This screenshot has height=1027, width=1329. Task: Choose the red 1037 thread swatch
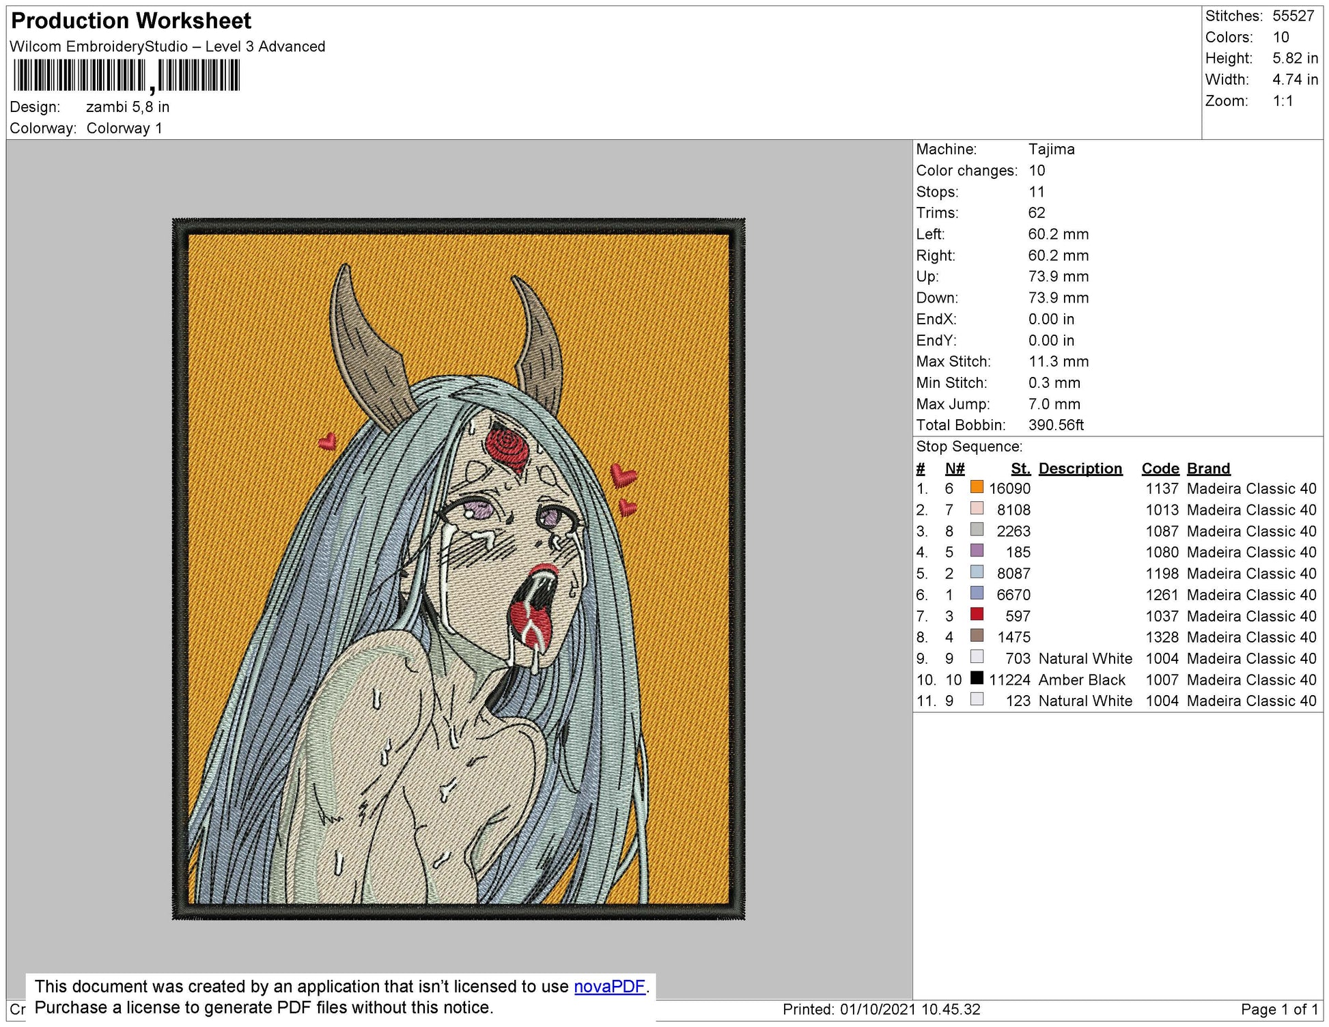pyautogui.click(x=977, y=615)
